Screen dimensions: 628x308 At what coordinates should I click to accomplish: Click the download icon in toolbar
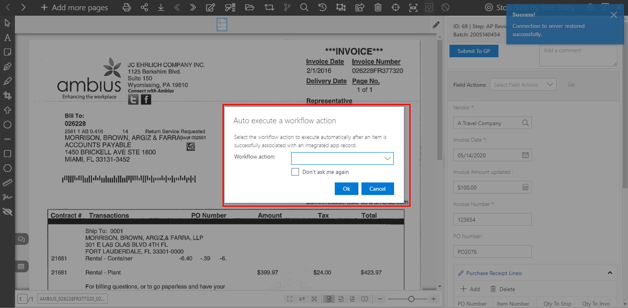161,7
